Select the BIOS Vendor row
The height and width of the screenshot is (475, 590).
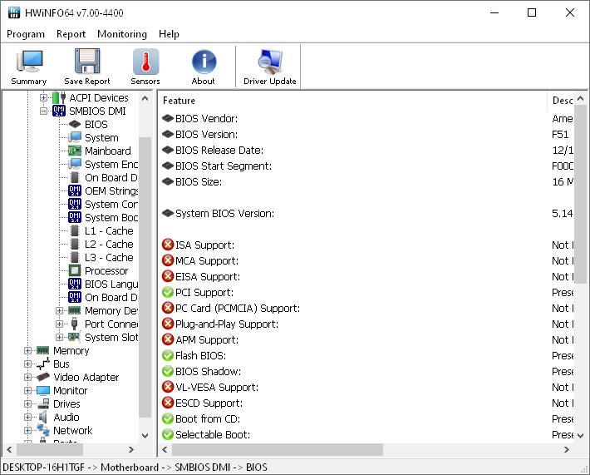(x=366, y=119)
